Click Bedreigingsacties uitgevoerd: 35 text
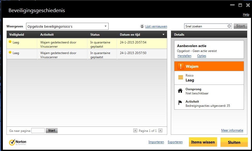Image resolution: width=252 pixels, height=151 pixels. tap(208, 106)
